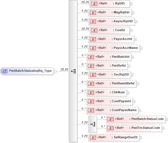The image size is (168, 143).
Task: Click the E icon of ChkNum
Action: (91, 93)
